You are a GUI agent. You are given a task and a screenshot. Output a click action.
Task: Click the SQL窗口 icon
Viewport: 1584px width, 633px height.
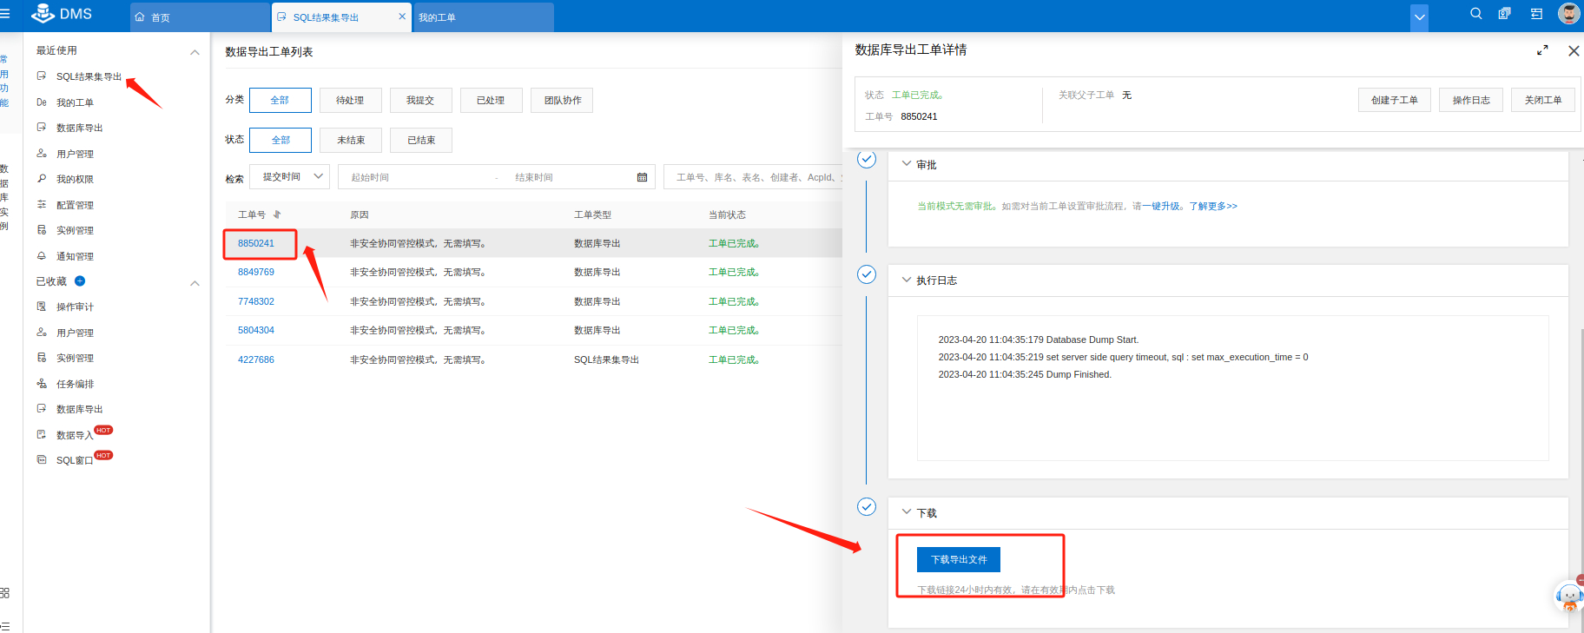coord(42,460)
